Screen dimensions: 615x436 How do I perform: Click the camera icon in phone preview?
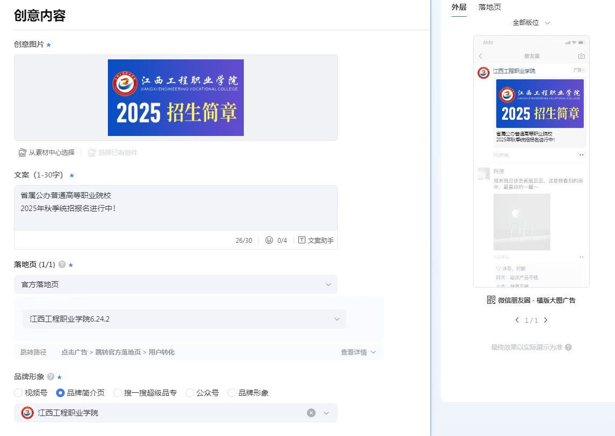[x=581, y=56]
